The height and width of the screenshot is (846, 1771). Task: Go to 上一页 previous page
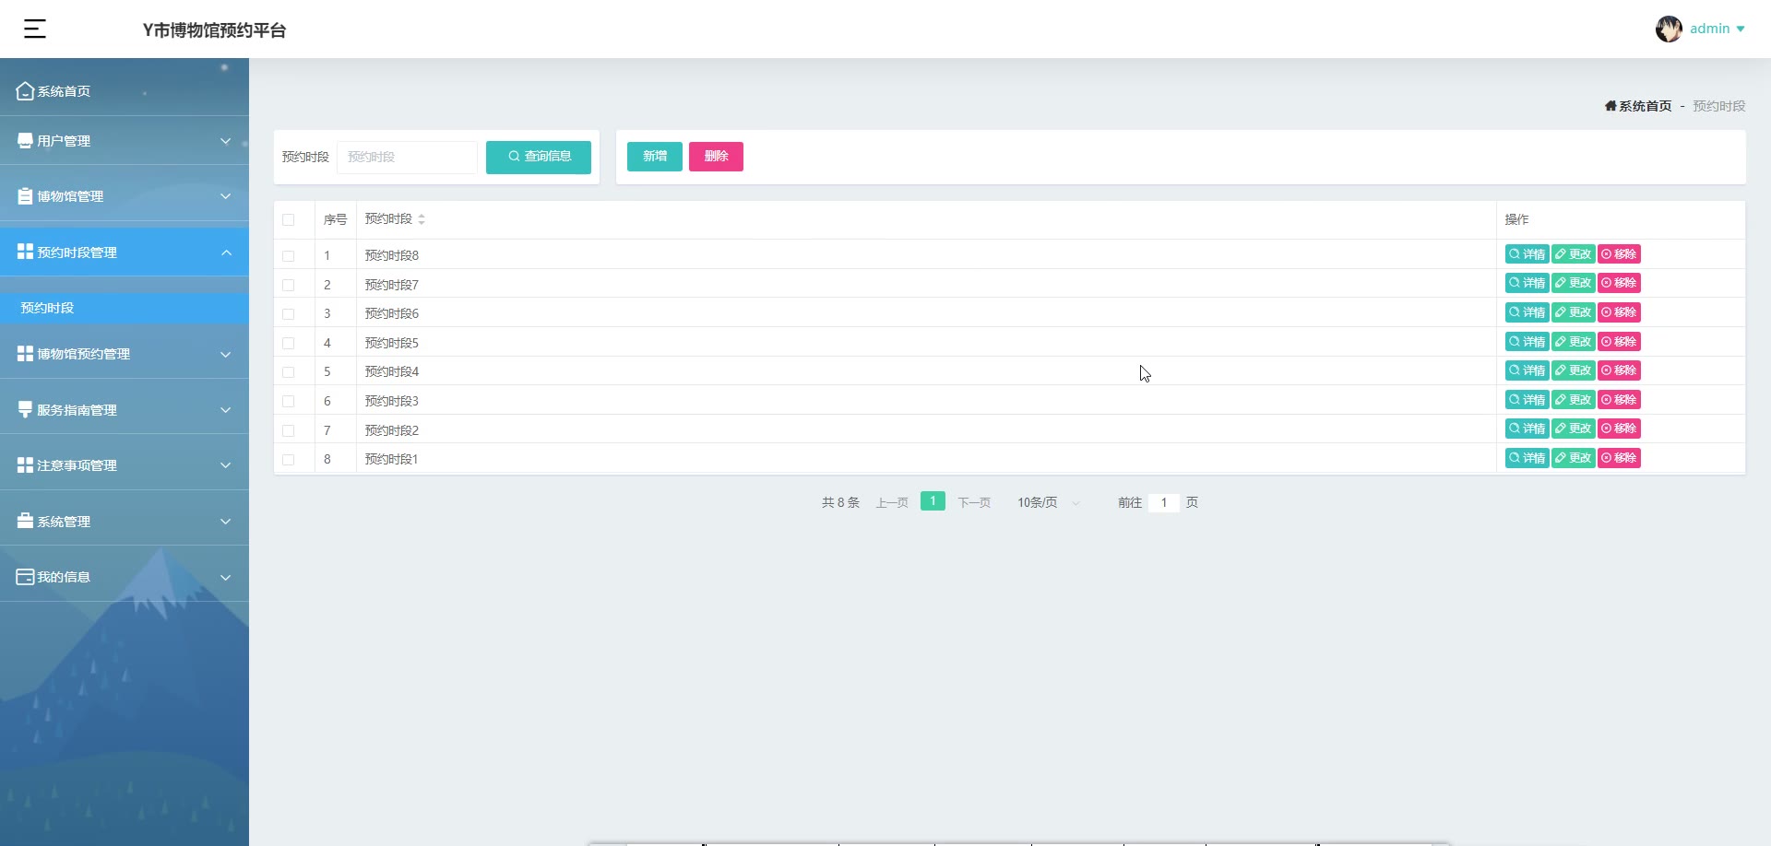click(x=892, y=502)
